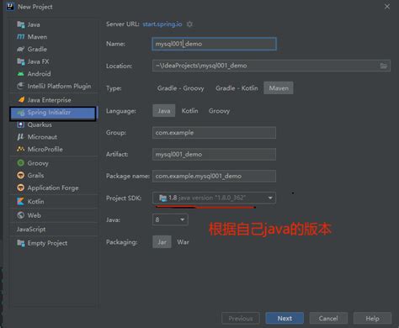Click the IntelliJ Platform Plugin icon
The width and height of the screenshot is (399, 328).
[x=21, y=86]
